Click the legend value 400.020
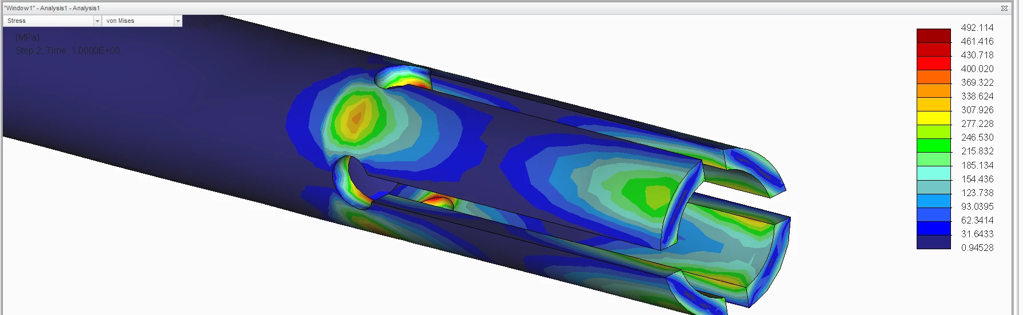Viewport: 1023px width, 315px height. (x=977, y=69)
